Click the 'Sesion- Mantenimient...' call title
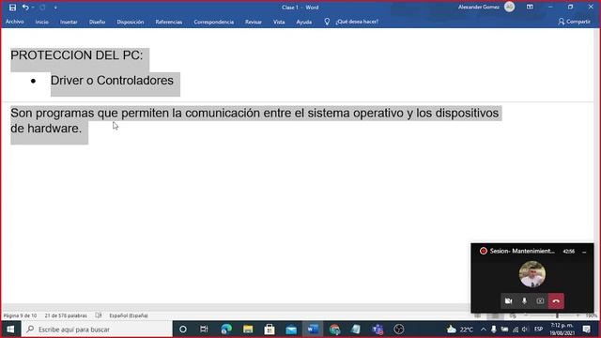The image size is (601, 338). coord(522,251)
